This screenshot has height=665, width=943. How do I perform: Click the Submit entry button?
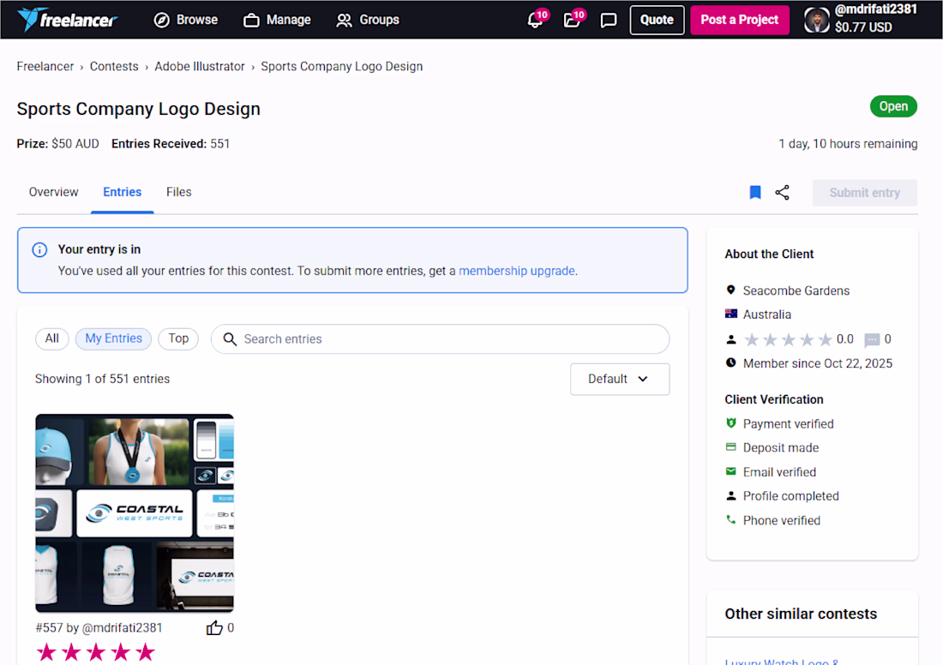pos(865,193)
